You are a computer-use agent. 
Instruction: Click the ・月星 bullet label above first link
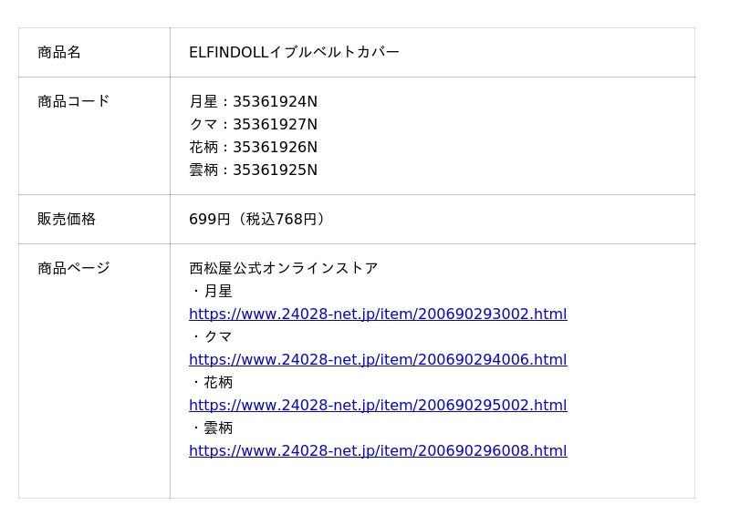(x=211, y=291)
